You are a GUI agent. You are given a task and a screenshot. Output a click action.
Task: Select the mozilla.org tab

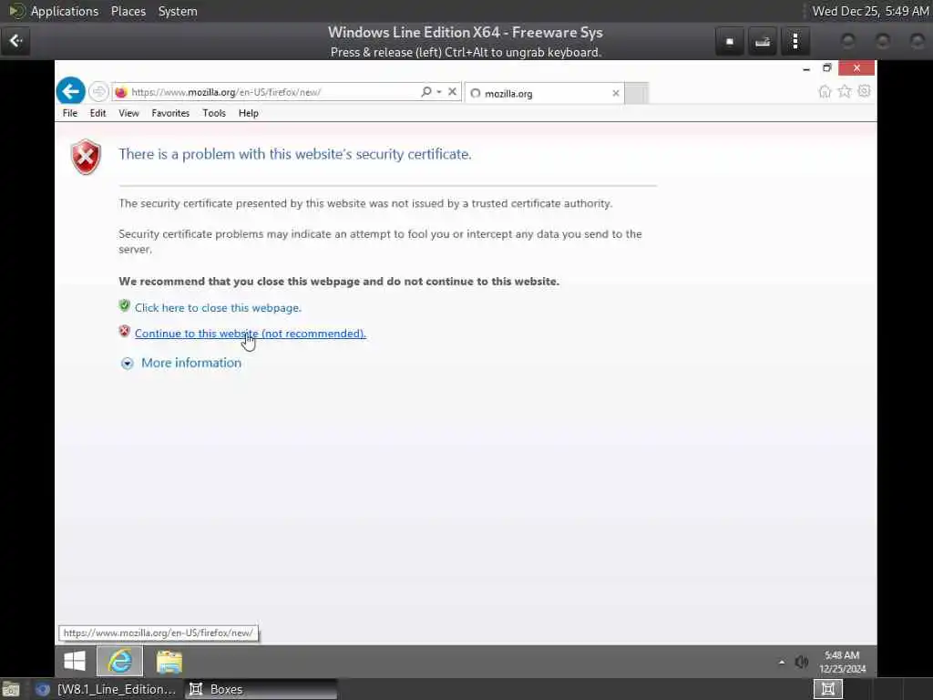pos(544,94)
